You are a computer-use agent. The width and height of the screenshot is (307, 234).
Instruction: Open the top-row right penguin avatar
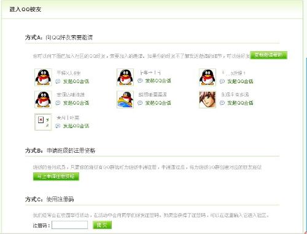pos(208,77)
